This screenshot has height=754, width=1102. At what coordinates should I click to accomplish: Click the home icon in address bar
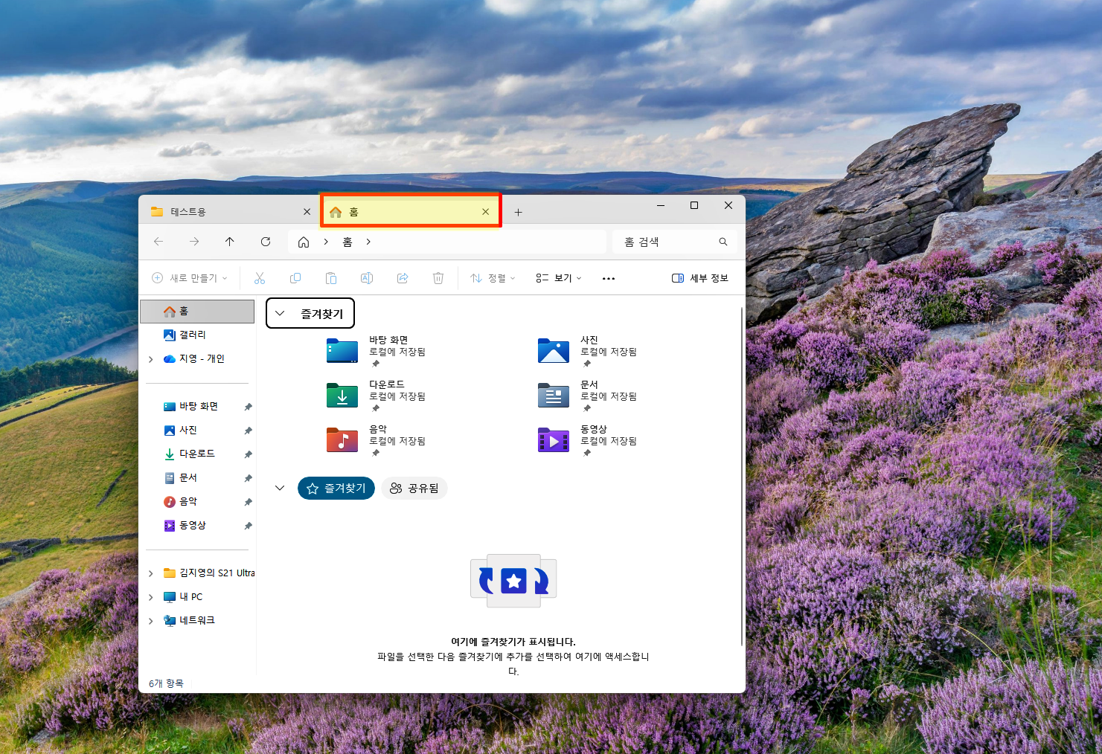pyautogui.click(x=304, y=242)
